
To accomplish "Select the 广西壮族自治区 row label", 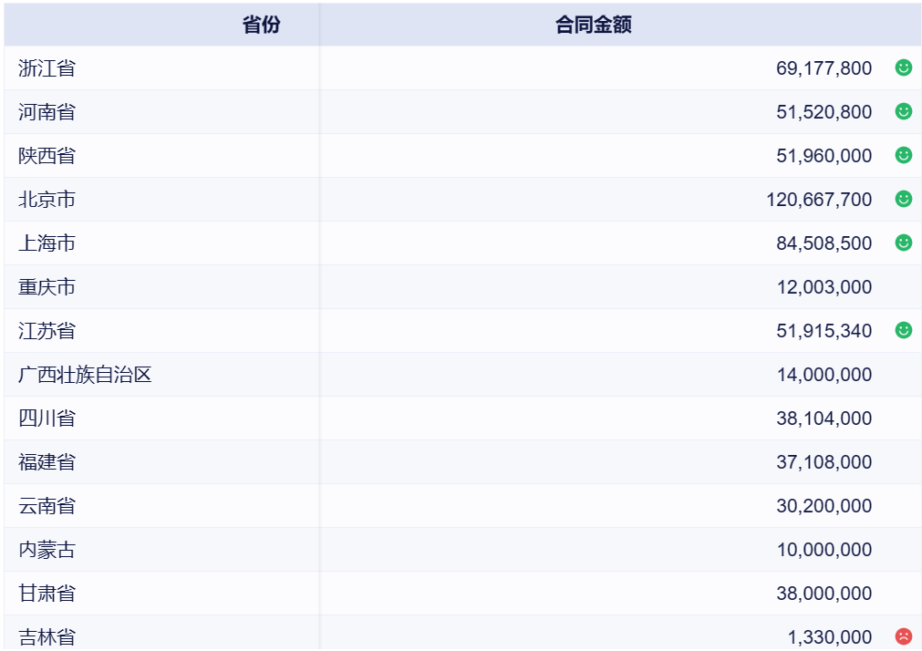I will [x=85, y=375].
